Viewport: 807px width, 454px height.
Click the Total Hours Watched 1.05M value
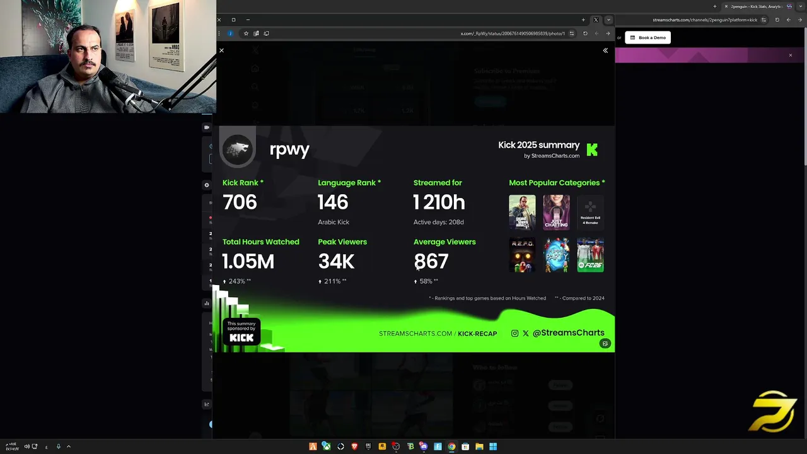(248, 262)
